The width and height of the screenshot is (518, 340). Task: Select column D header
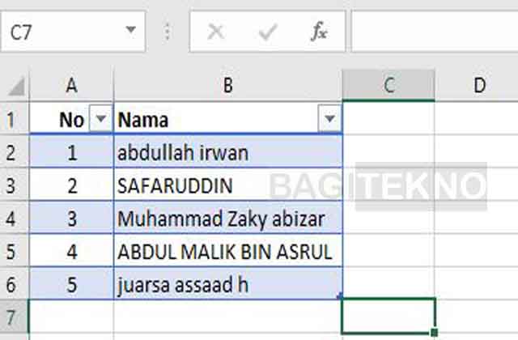[x=478, y=86]
